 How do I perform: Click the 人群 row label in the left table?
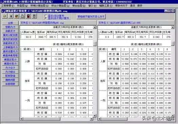tap(27, 61)
